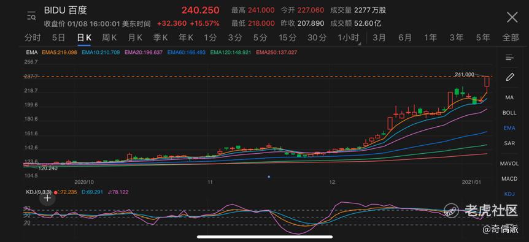
Task: Switch to the 分时 tab
Action: coord(33,38)
